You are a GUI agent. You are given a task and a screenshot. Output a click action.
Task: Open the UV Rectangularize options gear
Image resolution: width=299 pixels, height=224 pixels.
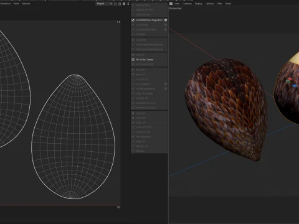[x=166, y=89]
